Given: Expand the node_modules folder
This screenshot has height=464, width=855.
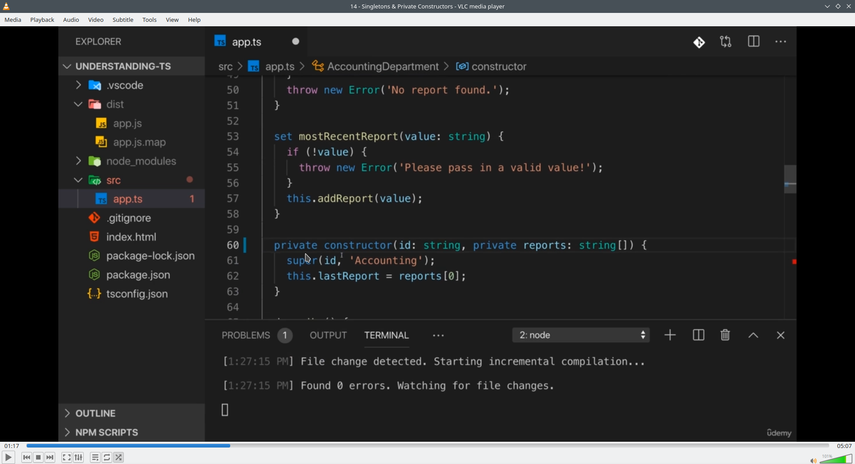Looking at the screenshot, I should coord(131,161).
